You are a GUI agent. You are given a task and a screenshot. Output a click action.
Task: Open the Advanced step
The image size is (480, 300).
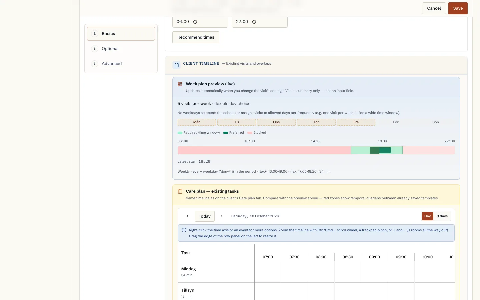click(x=121, y=64)
